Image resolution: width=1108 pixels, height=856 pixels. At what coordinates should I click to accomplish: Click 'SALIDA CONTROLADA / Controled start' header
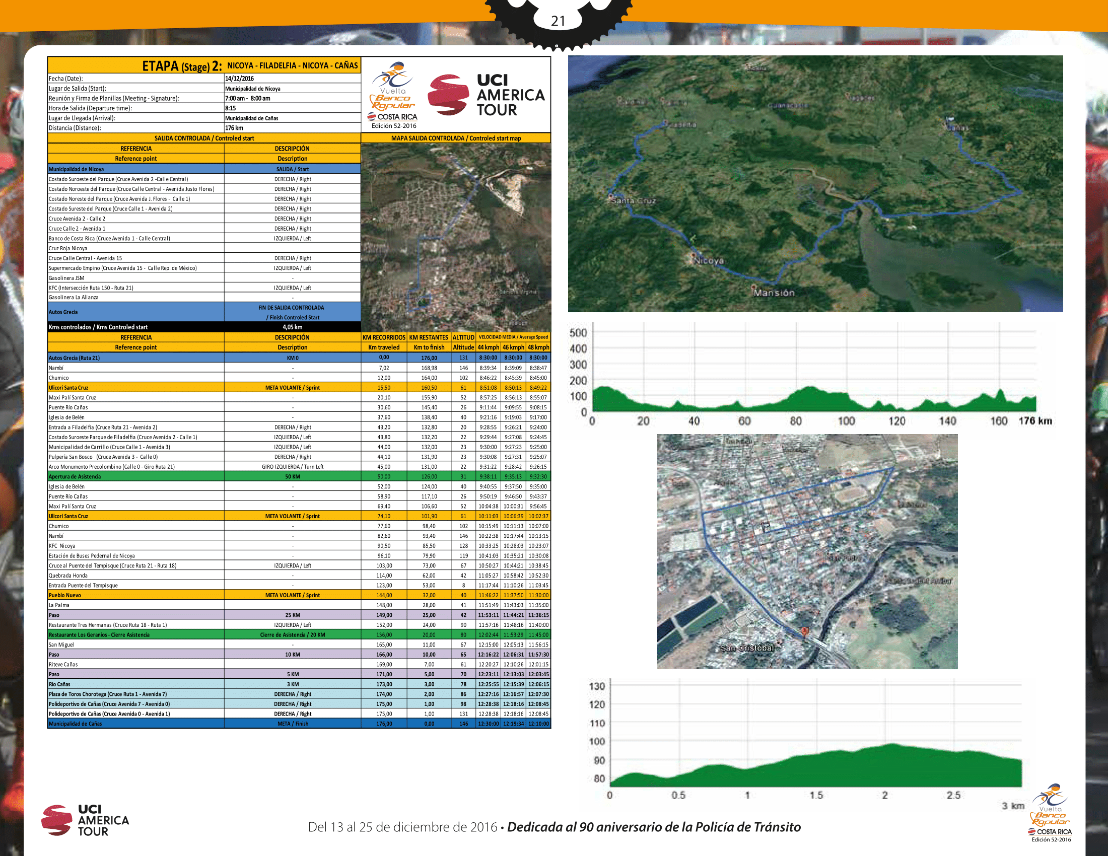pyautogui.click(x=204, y=138)
